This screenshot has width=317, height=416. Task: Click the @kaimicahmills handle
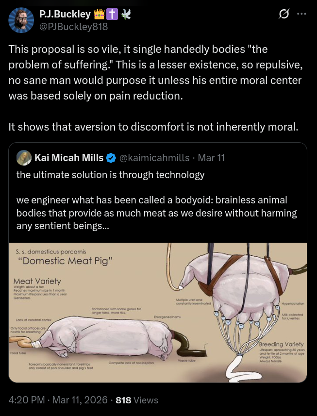[x=154, y=158]
